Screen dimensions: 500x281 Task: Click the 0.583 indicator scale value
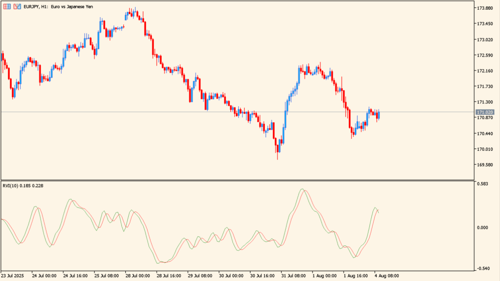click(482, 183)
